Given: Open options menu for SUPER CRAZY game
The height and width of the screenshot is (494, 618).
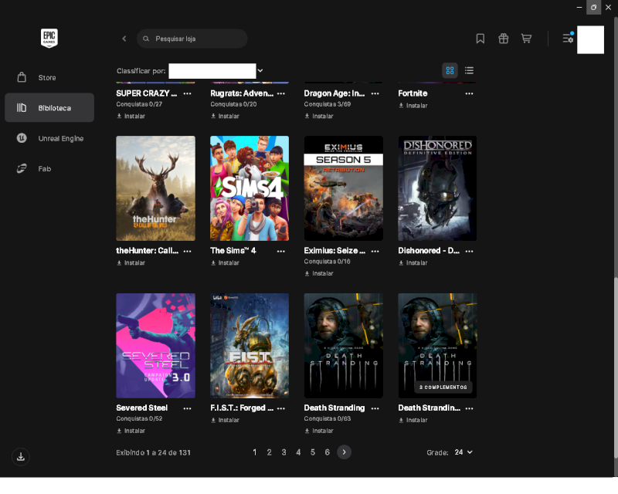Looking at the screenshot, I should (187, 93).
